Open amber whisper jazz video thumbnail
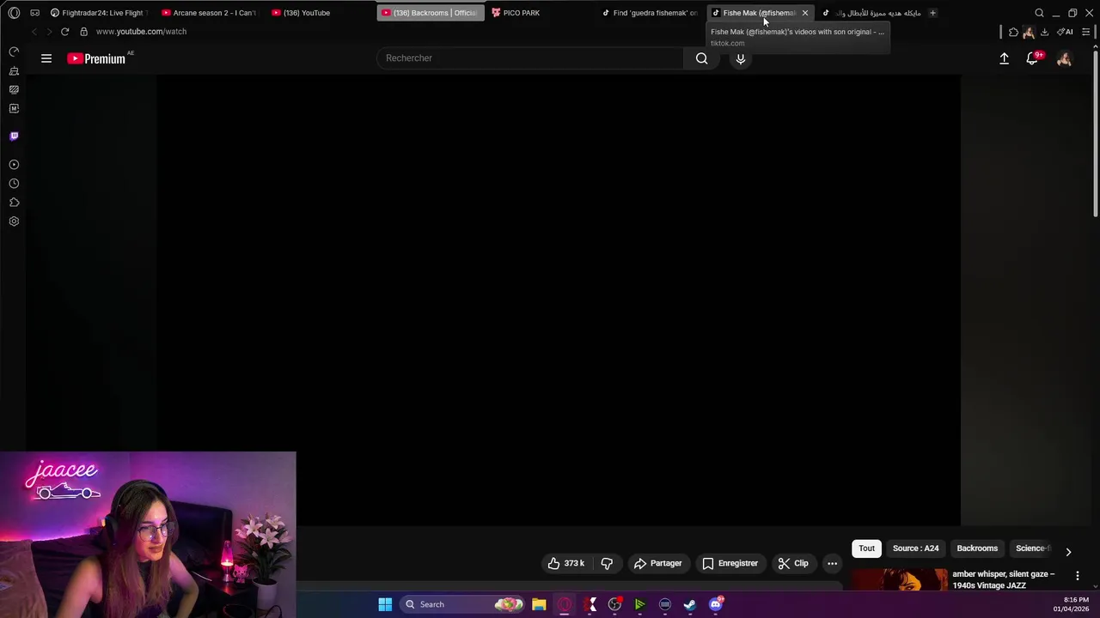 point(900,579)
